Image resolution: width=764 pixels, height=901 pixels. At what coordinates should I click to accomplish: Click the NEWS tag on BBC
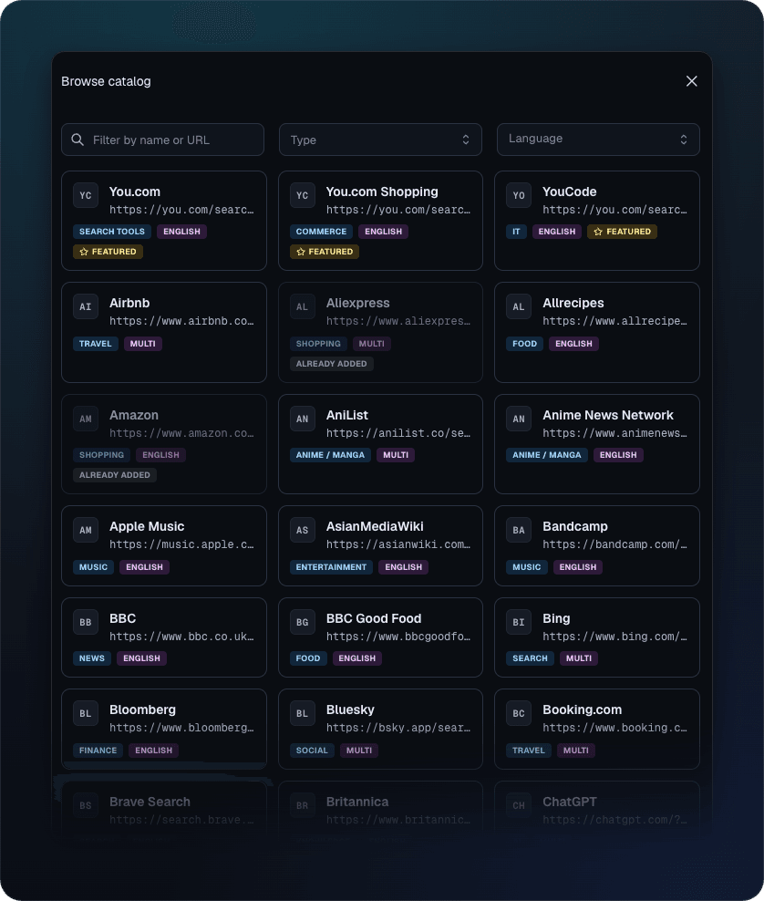pos(92,658)
